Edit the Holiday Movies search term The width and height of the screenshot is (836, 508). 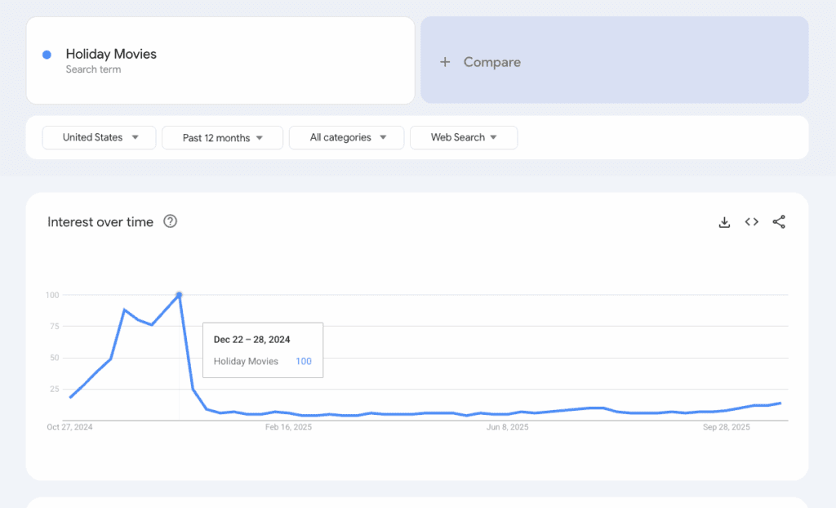[111, 55]
